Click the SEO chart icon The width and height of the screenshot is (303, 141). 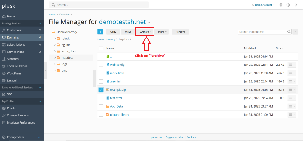click(4, 94)
